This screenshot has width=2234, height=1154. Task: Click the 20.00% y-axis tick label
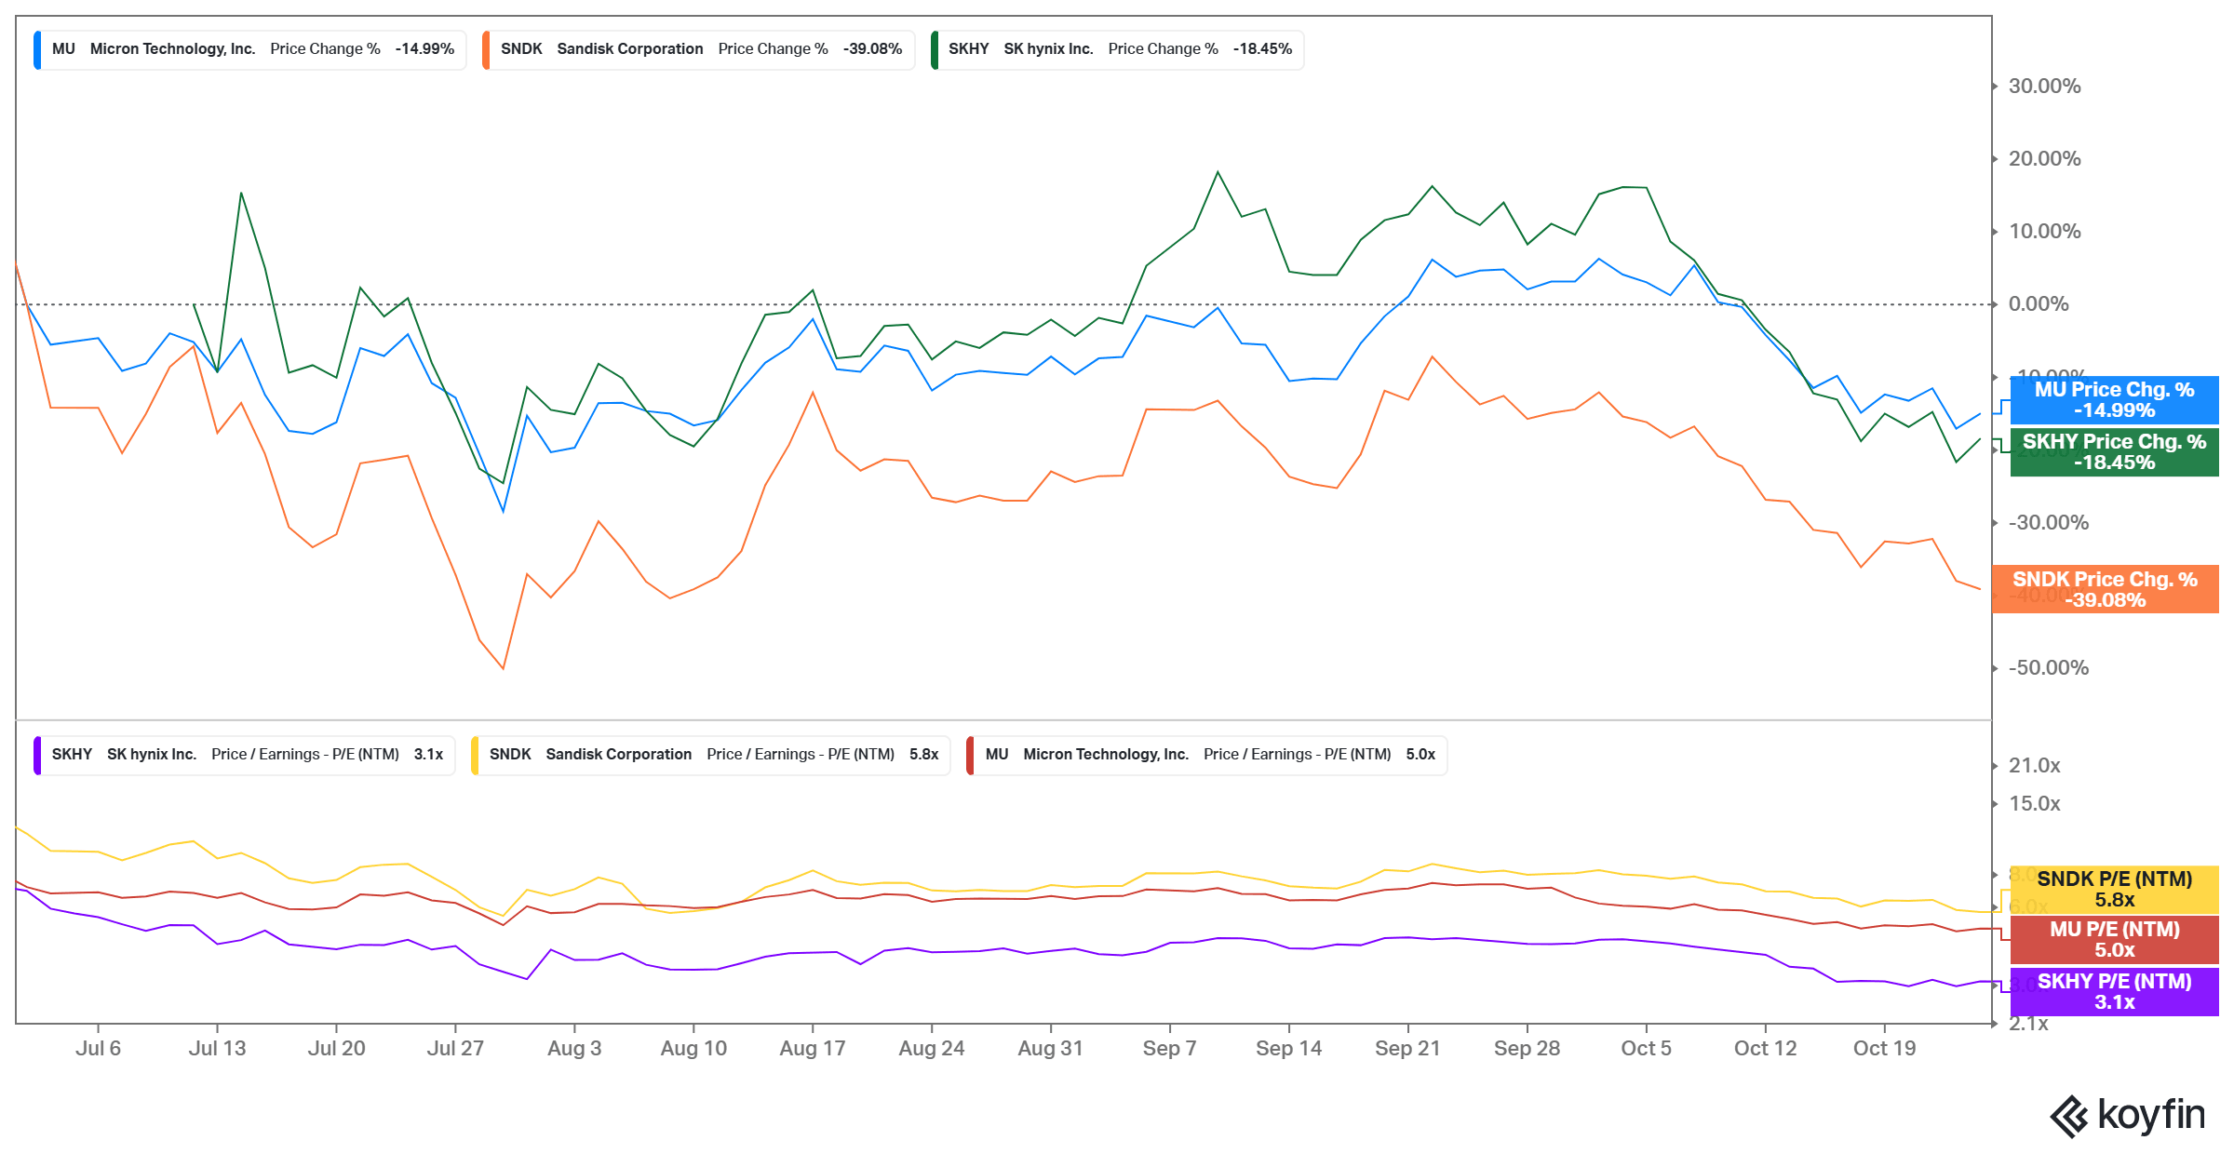coord(2044,159)
